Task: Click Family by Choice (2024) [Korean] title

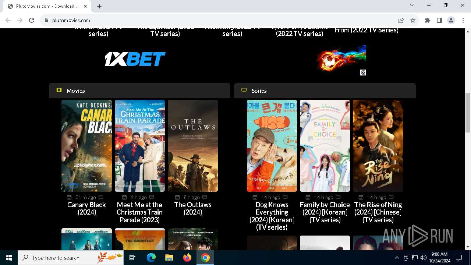Action: click(325, 212)
